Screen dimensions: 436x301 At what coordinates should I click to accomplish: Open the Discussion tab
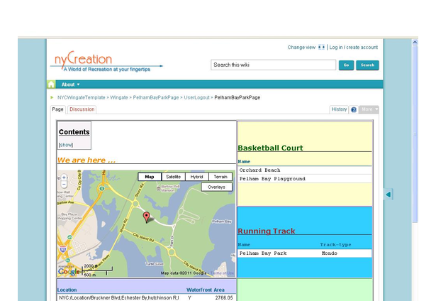[82, 109]
